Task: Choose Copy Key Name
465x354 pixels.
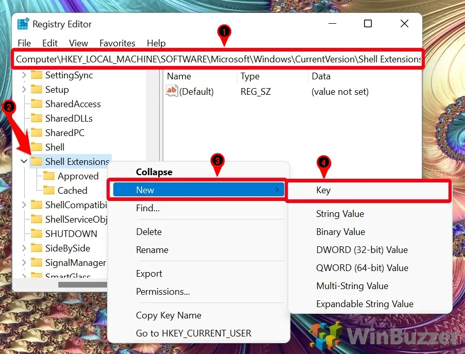Action: [168, 315]
